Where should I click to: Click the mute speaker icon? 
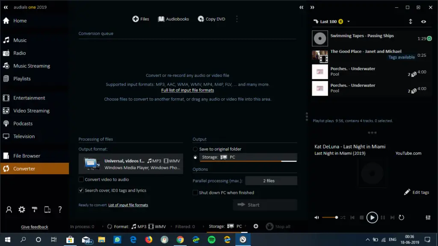[x=317, y=217]
